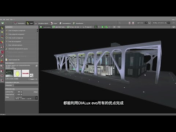The image size is (176, 132).
Task: Select the Lamps bulb tool in the sidebar
Action: point(2,32)
